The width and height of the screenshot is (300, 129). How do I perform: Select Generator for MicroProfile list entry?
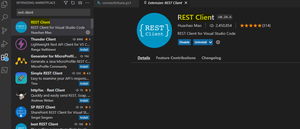pyautogui.click(x=52, y=61)
